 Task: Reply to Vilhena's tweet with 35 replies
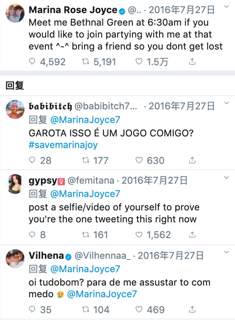[x=32, y=309]
